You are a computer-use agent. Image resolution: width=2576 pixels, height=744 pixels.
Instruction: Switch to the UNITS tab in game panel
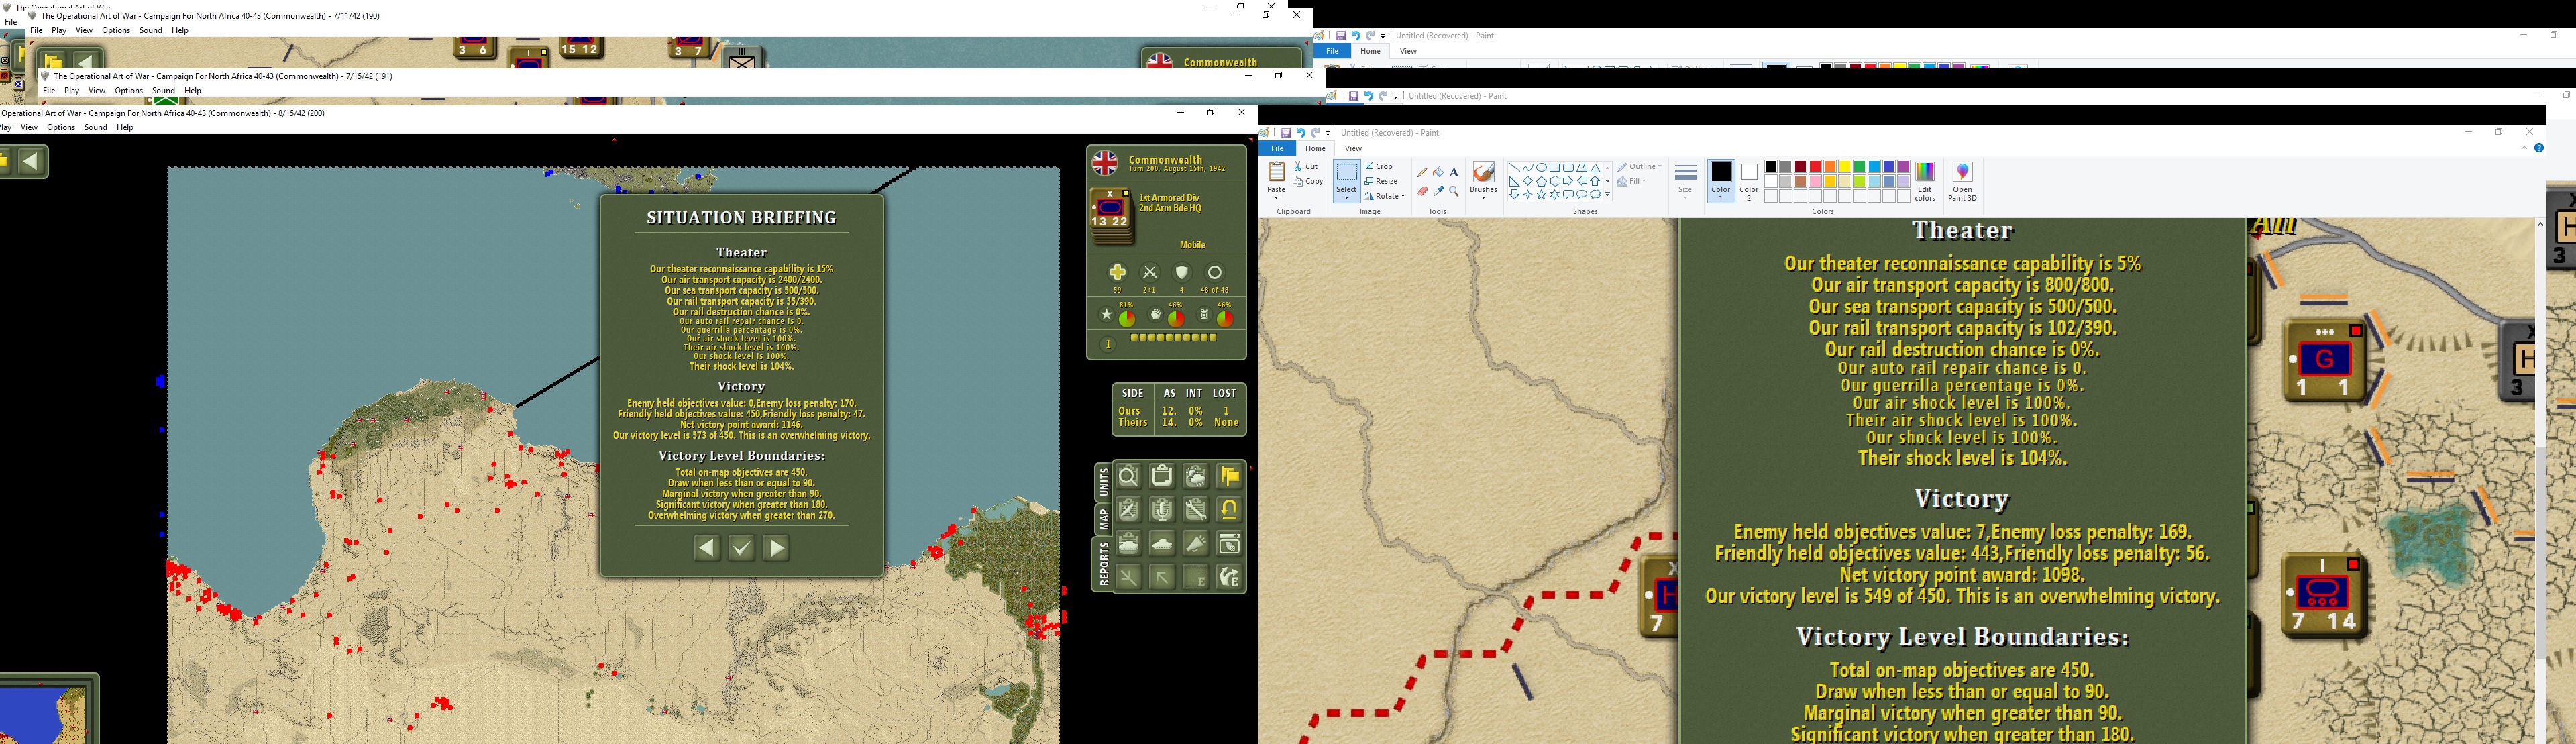pos(1103,482)
